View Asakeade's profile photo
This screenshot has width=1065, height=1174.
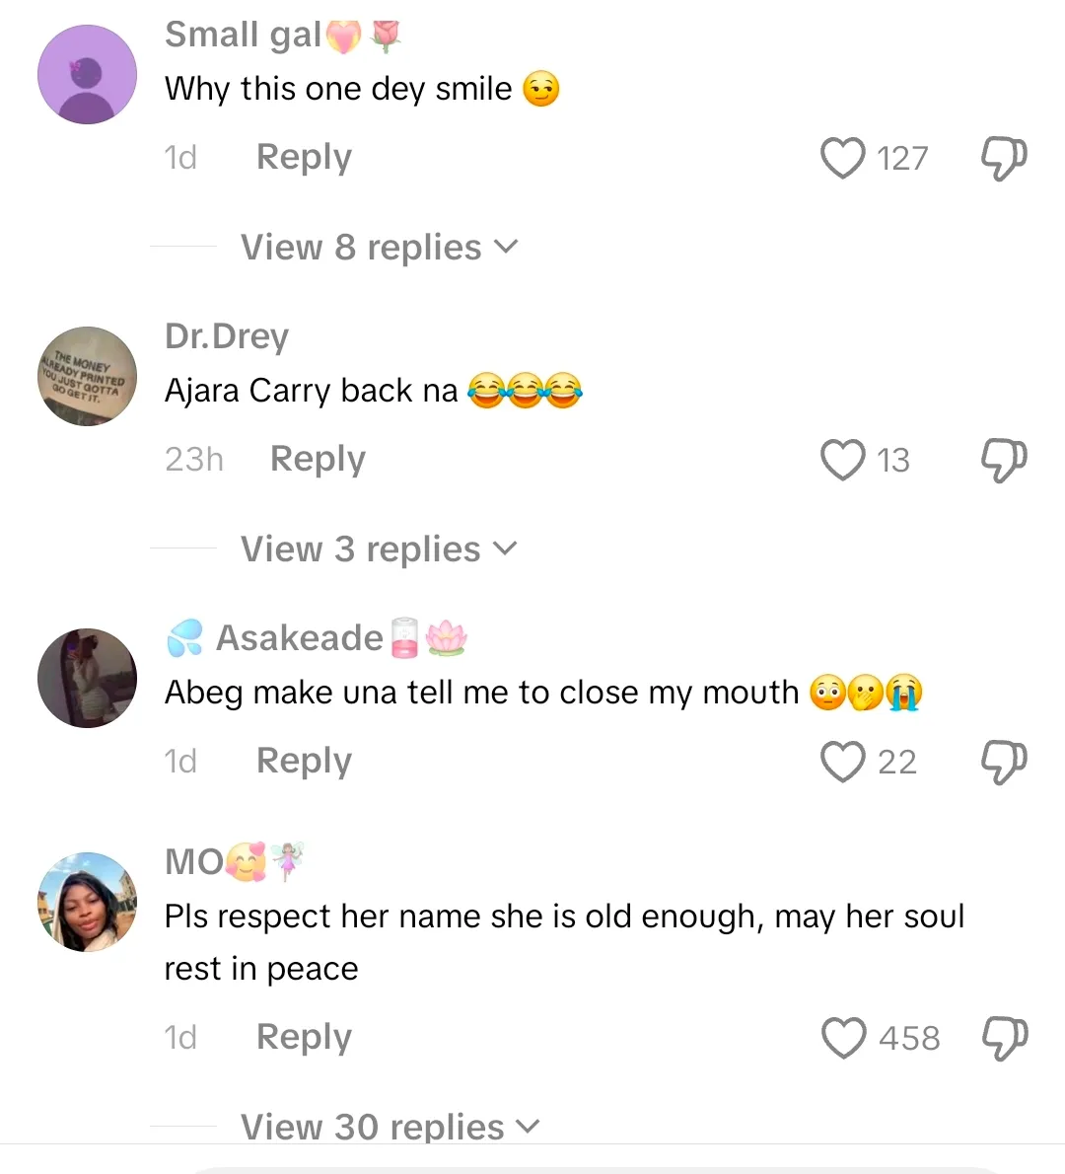tap(87, 679)
